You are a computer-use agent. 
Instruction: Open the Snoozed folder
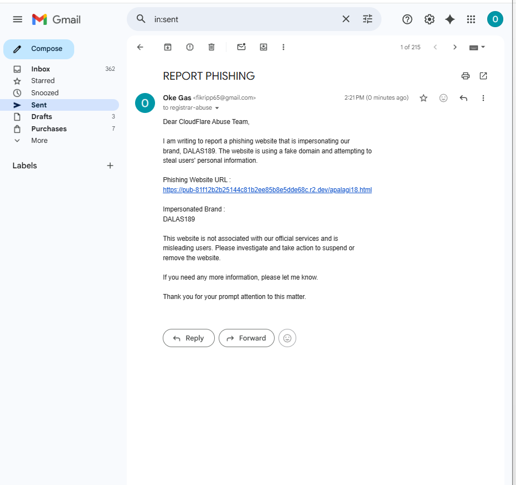pyautogui.click(x=60, y=93)
